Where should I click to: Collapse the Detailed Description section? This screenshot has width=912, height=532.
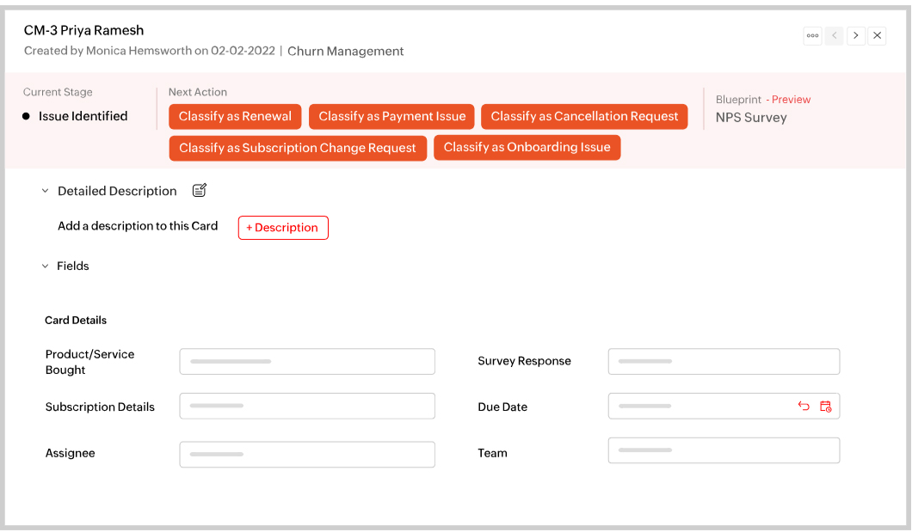45,191
